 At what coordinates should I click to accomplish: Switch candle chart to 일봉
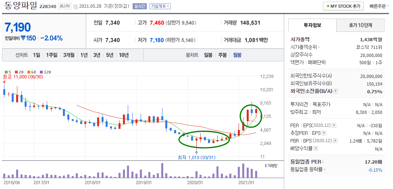coord(208,55)
